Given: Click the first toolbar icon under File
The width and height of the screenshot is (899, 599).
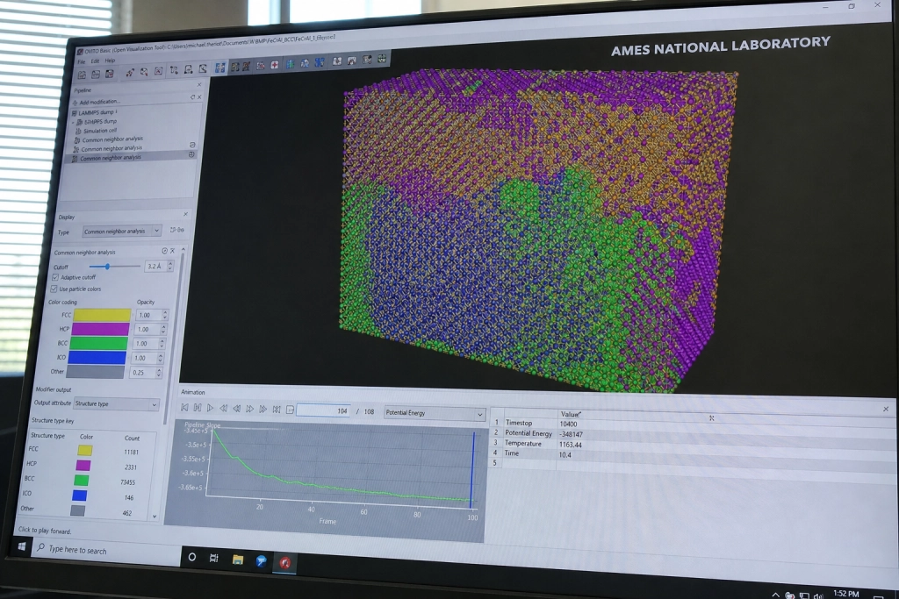Looking at the screenshot, I should click(x=82, y=75).
